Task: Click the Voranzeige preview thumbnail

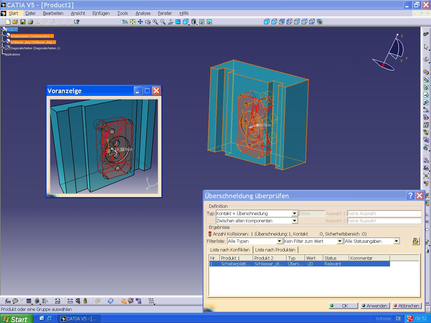Action: tap(104, 147)
